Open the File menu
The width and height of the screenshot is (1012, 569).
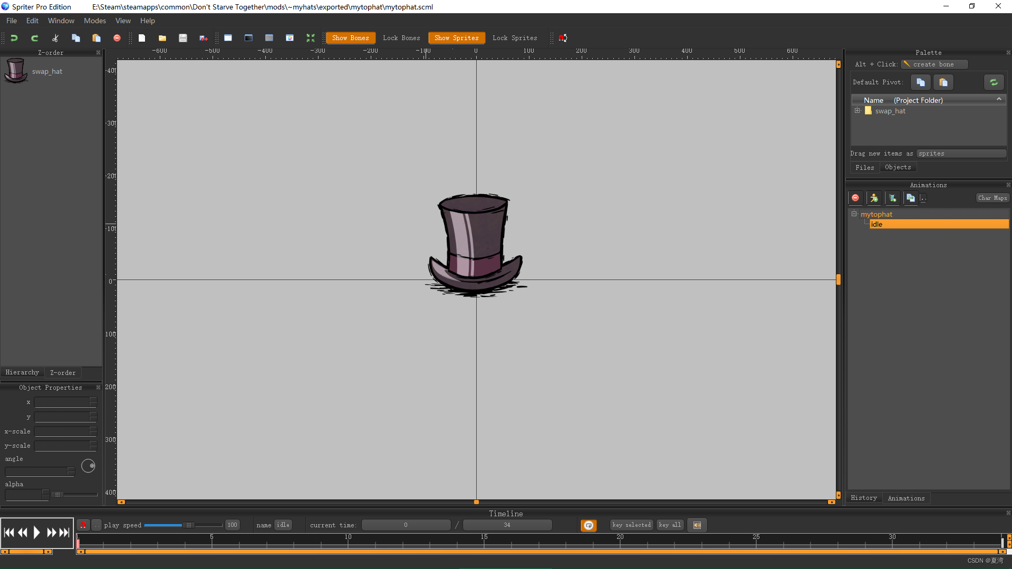pos(12,21)
